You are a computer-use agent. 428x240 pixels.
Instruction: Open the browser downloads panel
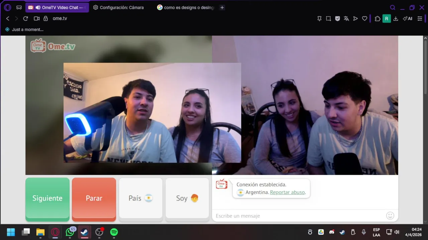click(x=396, y=19)
